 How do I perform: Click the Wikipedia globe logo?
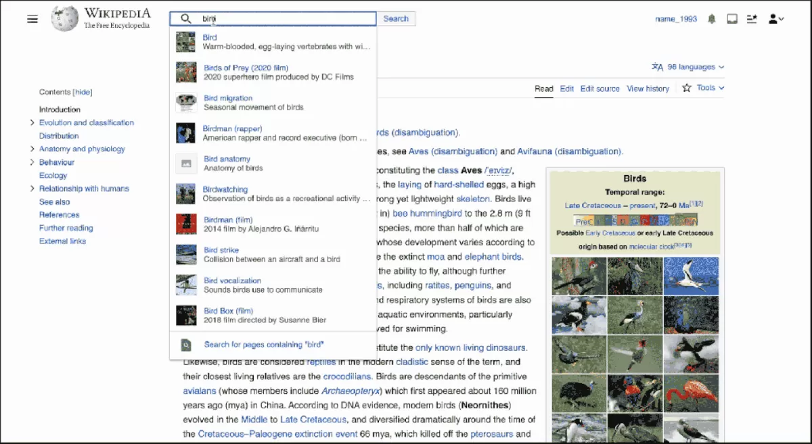(x=64, y=18)
